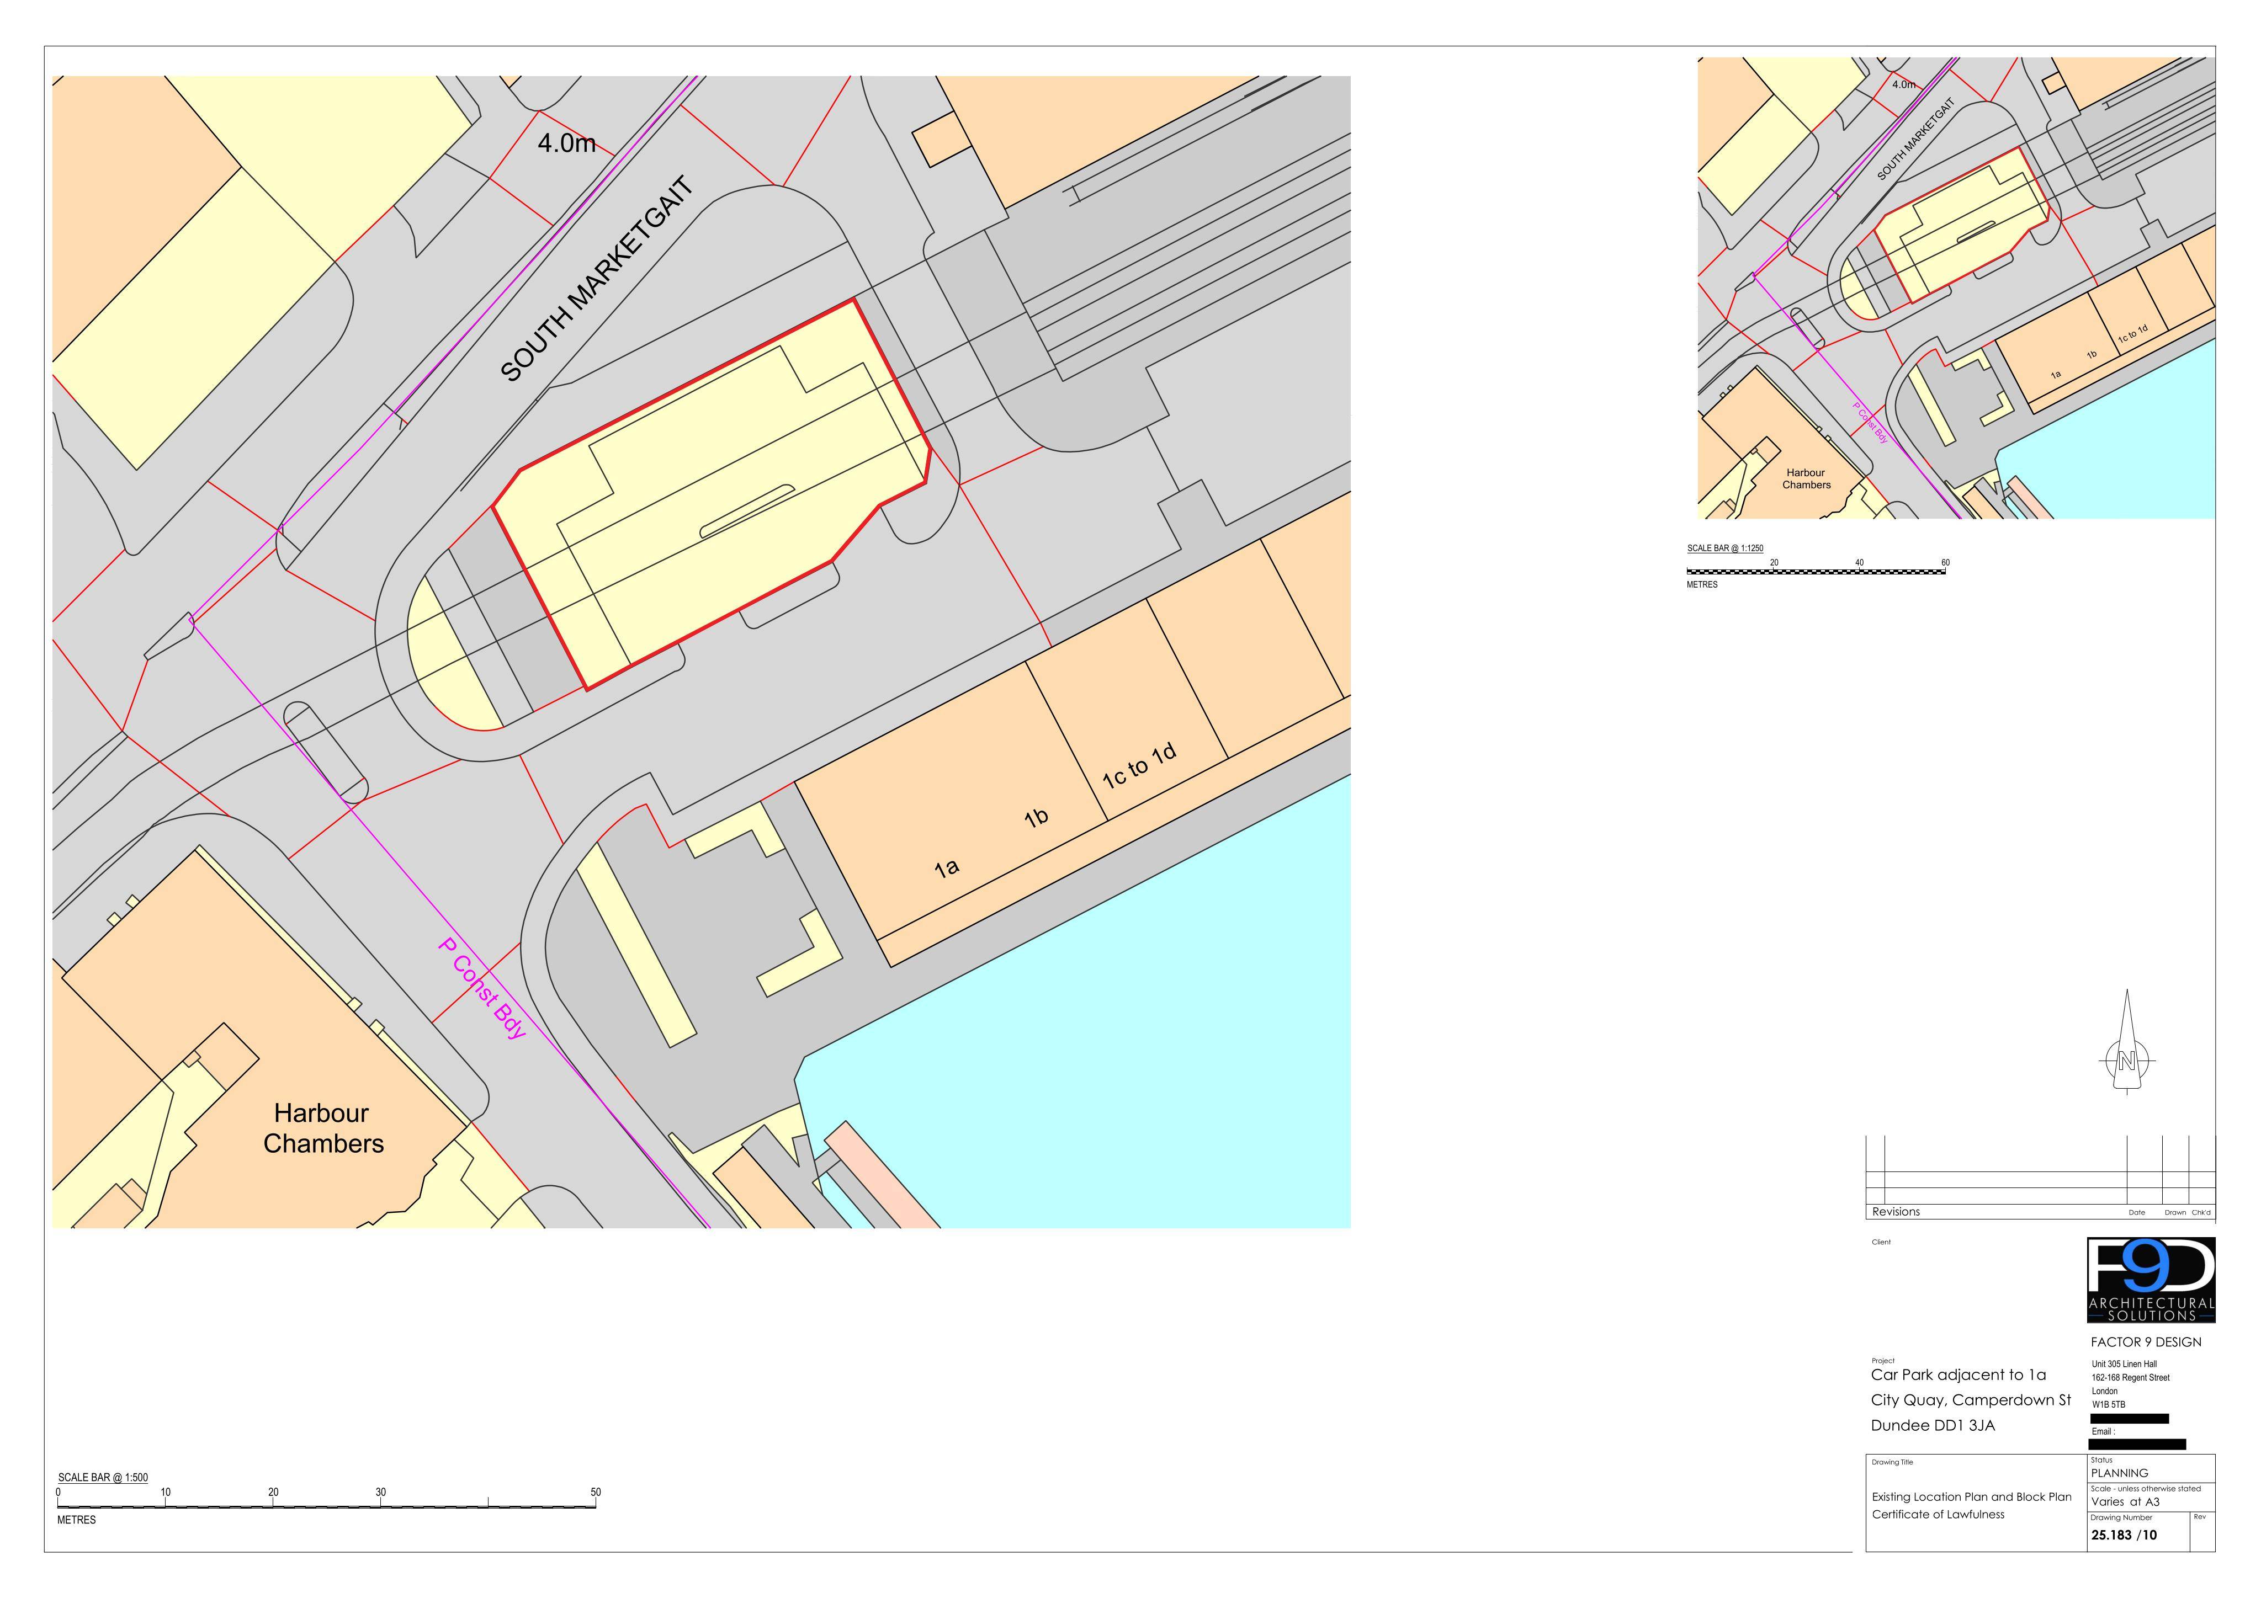Image resolution: width=2261 pixels, height=1598 pixels.
Task: Click the F9D Architectural Solutions logo
Action: coord(2151,1280)
